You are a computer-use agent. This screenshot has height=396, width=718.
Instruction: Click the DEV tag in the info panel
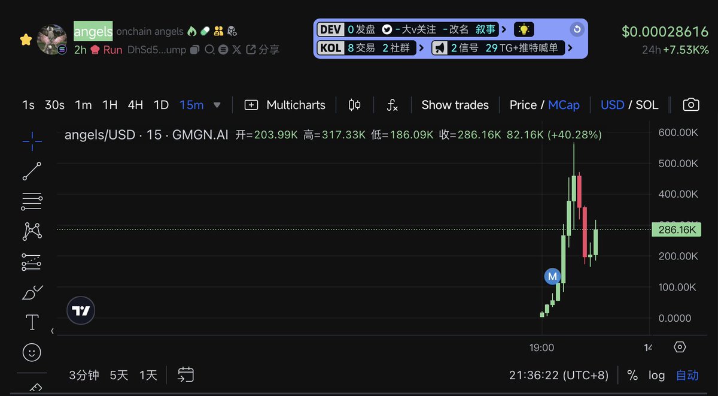[x=331, y=29]
